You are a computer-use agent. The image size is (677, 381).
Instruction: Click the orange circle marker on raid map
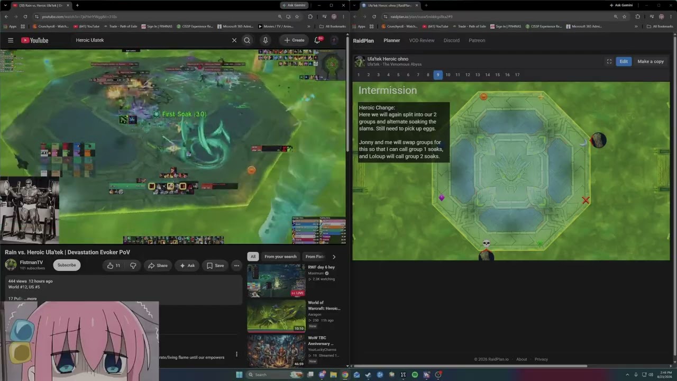point(483,96)
